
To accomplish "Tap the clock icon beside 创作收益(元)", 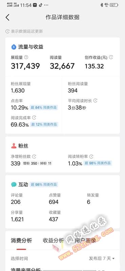I will click(x=111, y=57).
